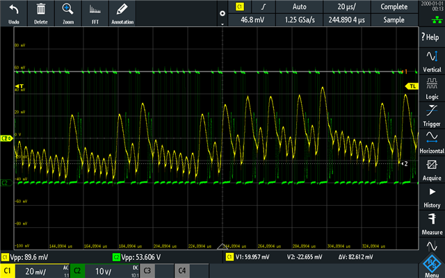Select cursor 1 marker on waveform
The image size is (445, 278).
click(405, 72)
